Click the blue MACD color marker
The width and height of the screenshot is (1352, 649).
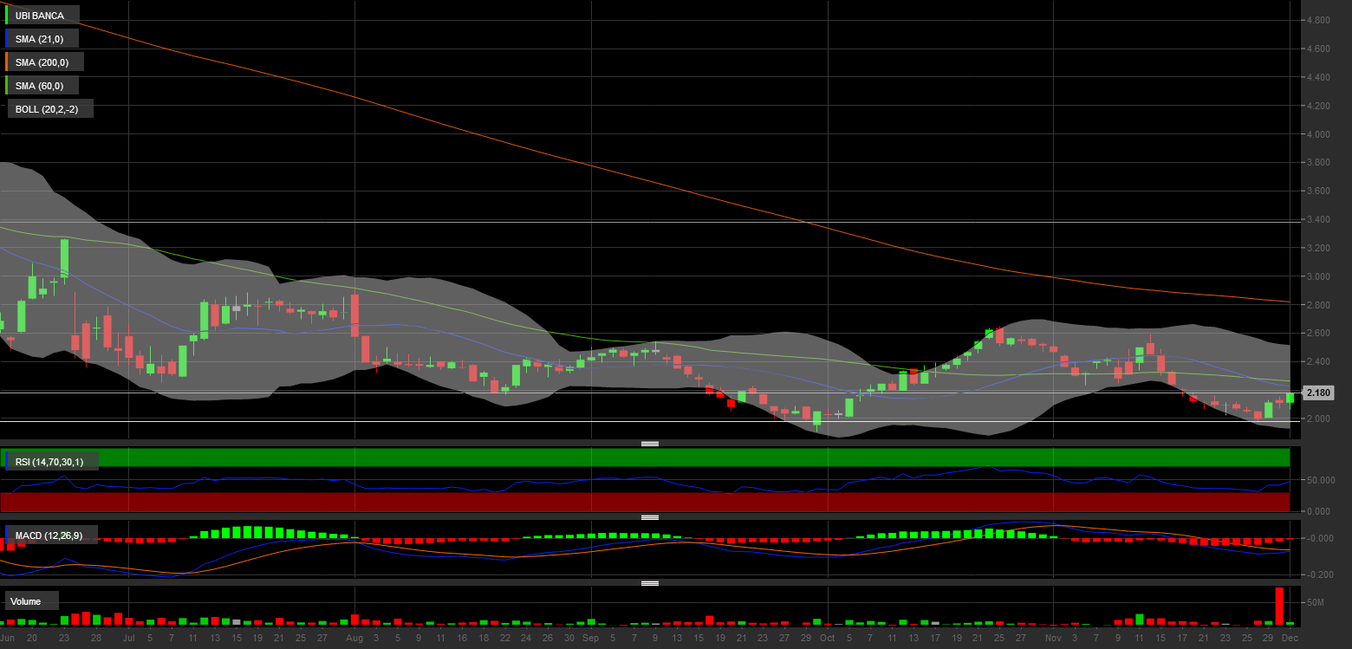point(7,535)
